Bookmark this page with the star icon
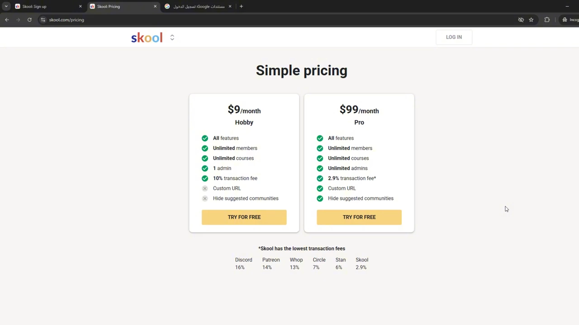579x325 pixels. tap(531, 20)
